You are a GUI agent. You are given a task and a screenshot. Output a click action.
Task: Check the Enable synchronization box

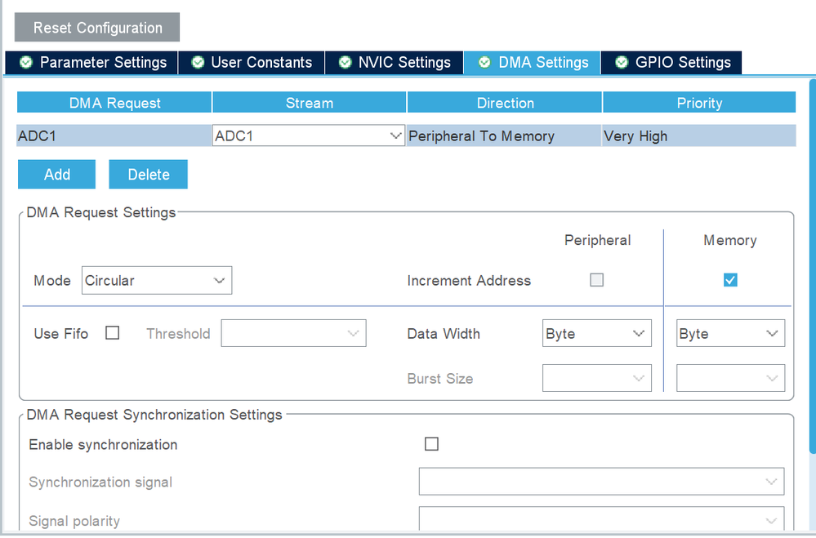coord(431,444)
